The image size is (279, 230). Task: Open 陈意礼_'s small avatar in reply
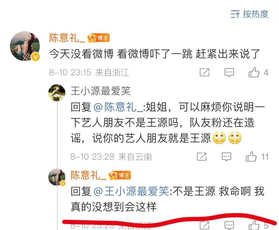57,177
